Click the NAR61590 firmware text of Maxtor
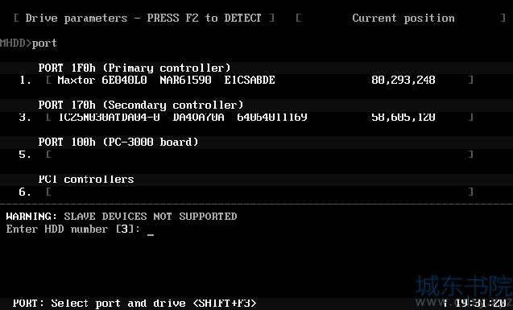Screen dimensions: 513x310 (185, 80)
